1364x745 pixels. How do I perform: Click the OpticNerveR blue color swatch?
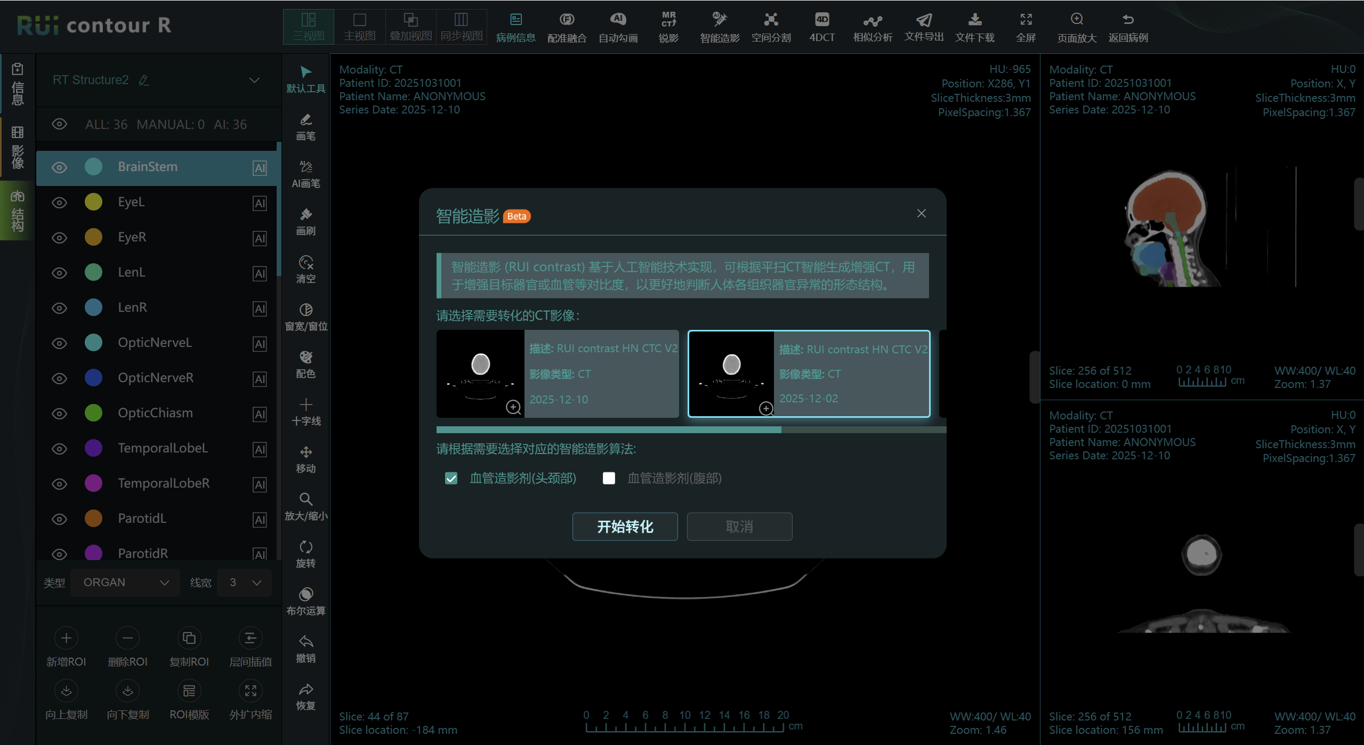coord(93,378)
